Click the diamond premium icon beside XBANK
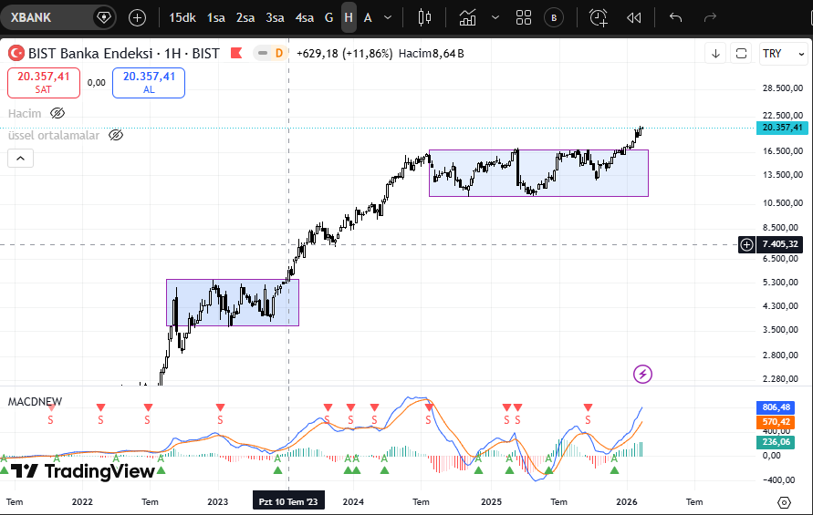 click(x=104, y=17)
